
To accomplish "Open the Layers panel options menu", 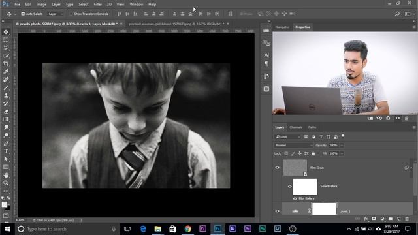I will [x=414, y=127].
